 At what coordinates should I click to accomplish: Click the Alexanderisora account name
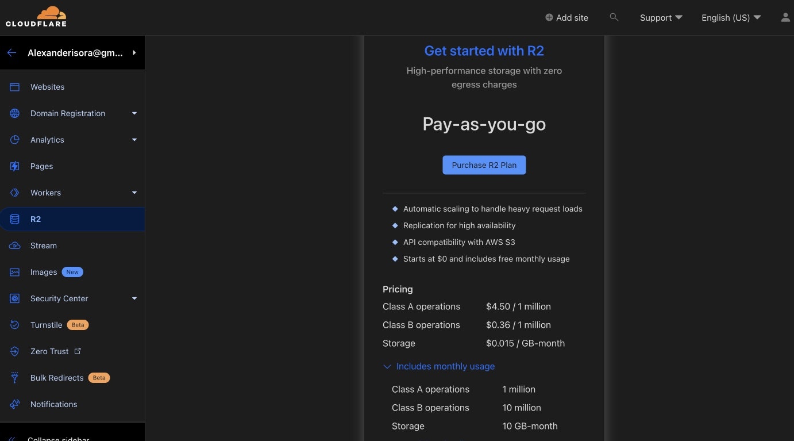pos(75,53)
